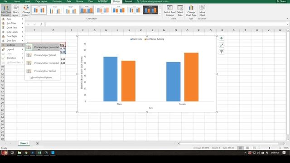
Task: Click the Chart Elements plus button
Action: pyautogui.click(x=222, y=38)
